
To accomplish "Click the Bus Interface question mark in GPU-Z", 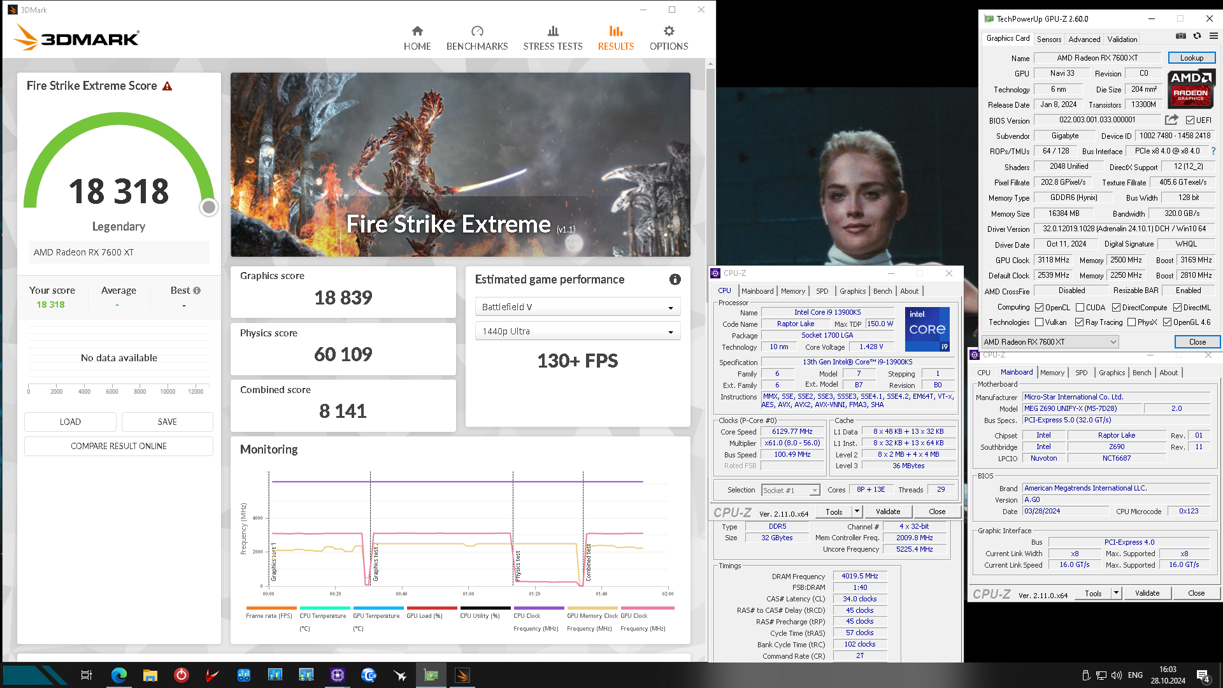I will [1213, 151].
